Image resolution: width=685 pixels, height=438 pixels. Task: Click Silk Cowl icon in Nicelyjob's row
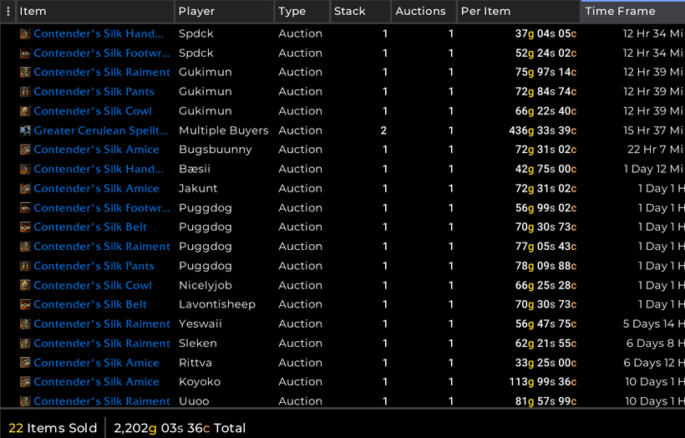[x=25, y=285]
